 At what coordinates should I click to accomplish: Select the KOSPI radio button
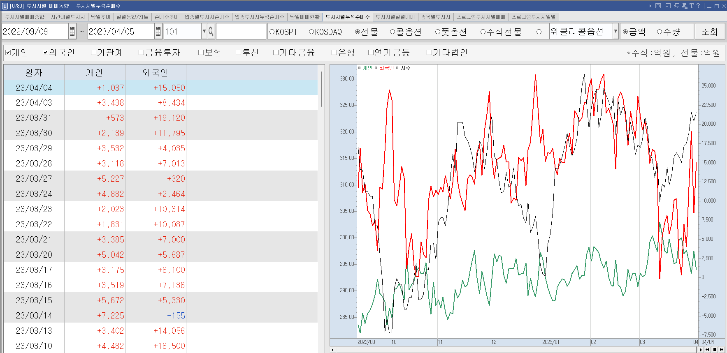pyautogui.click(x=272, y=32)
